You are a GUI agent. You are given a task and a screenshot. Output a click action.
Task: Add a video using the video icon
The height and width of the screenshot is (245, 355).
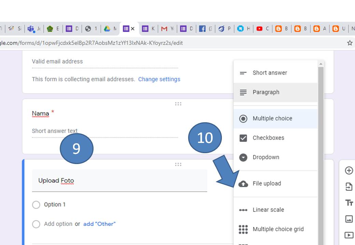tap(349, 235)
